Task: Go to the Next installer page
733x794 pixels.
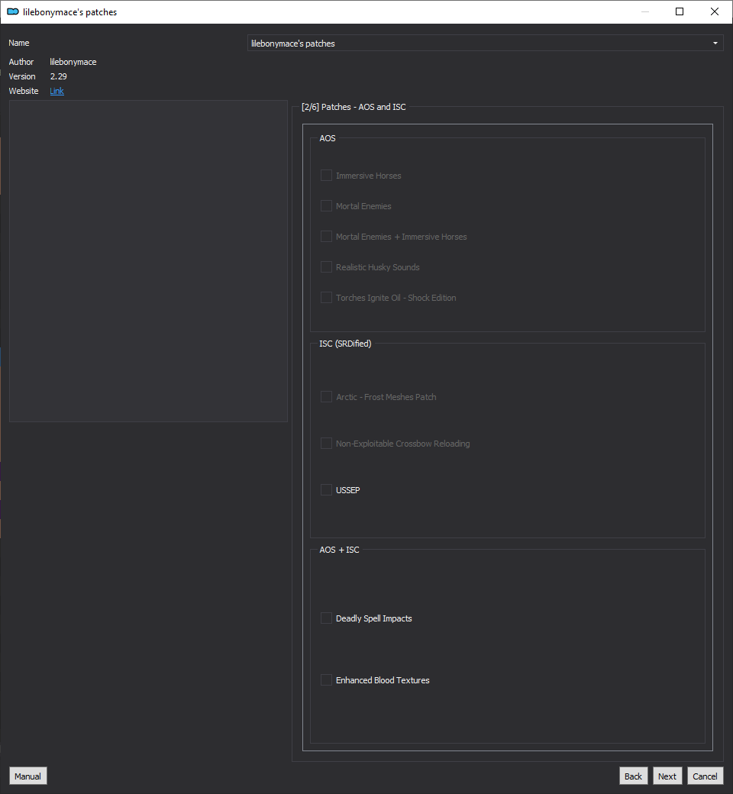Action: click(x=667, y=776)
